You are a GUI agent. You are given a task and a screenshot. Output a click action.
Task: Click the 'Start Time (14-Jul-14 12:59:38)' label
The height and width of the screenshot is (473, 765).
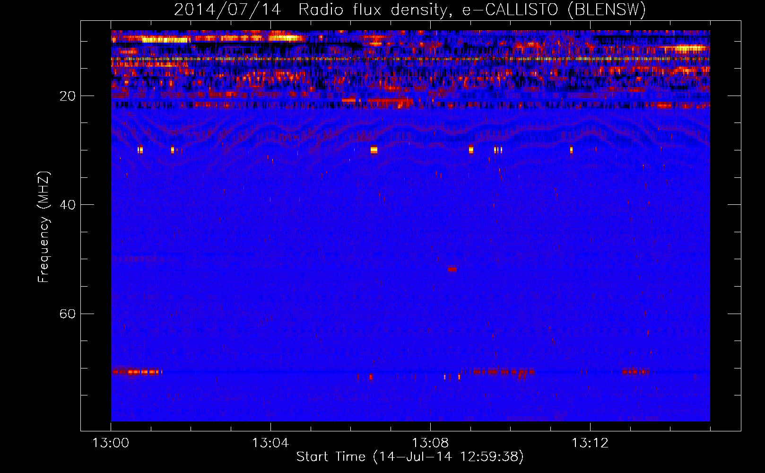410,457
